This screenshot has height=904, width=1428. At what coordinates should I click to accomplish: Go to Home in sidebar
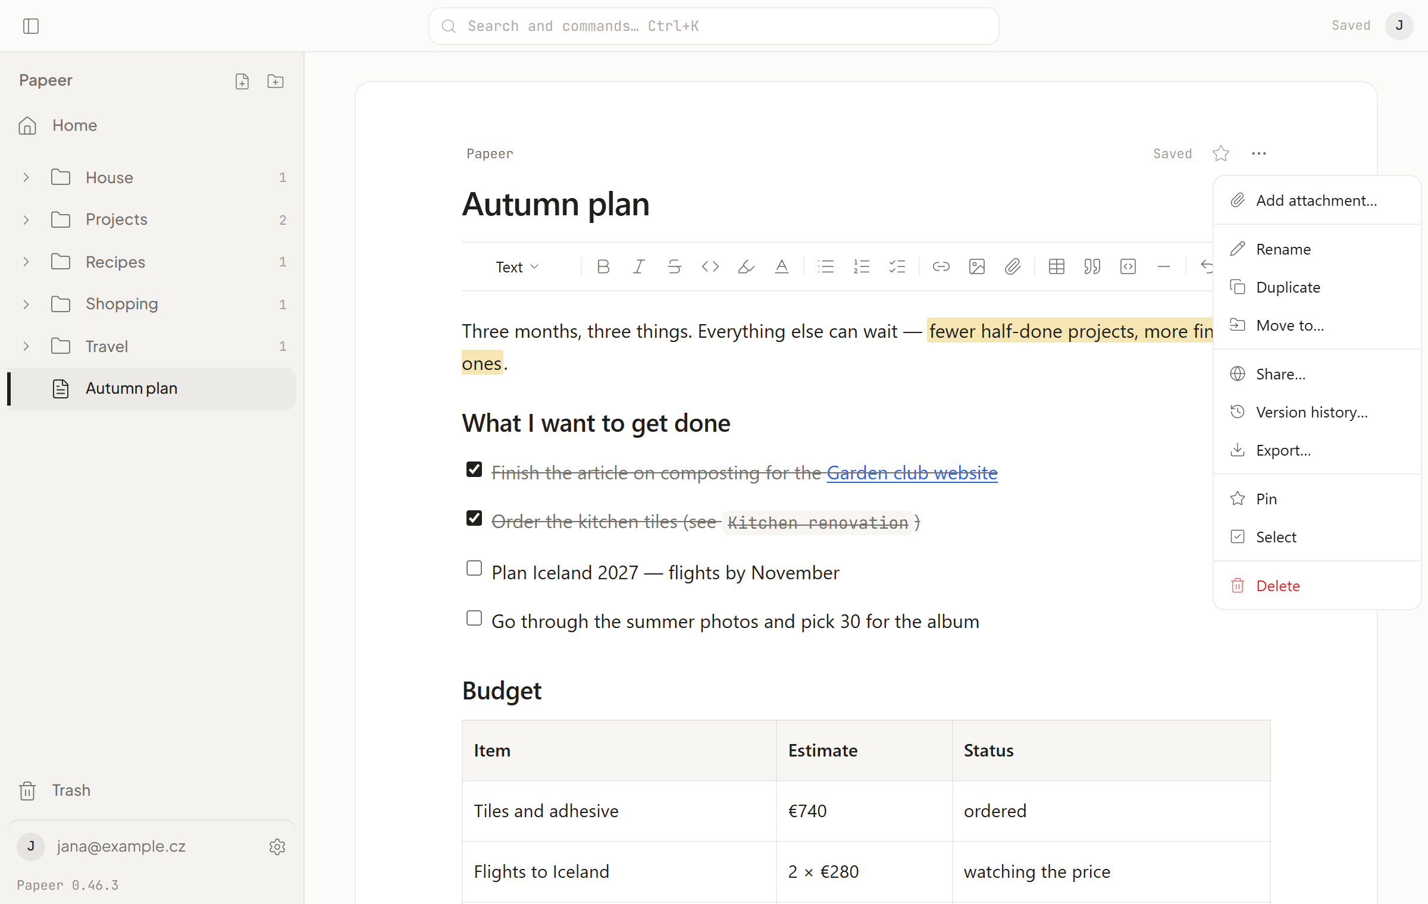click(x=152, y=125)
